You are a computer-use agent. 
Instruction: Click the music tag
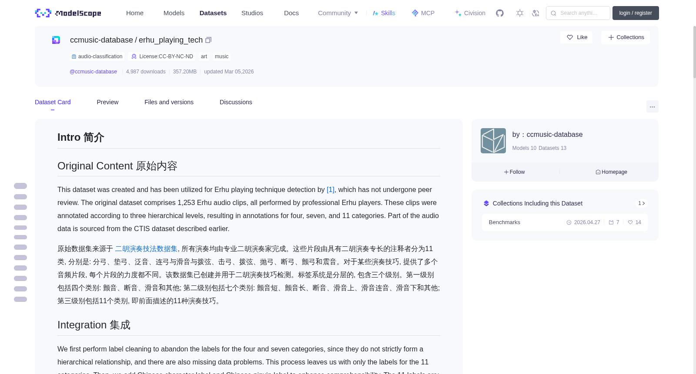point(221,56)
